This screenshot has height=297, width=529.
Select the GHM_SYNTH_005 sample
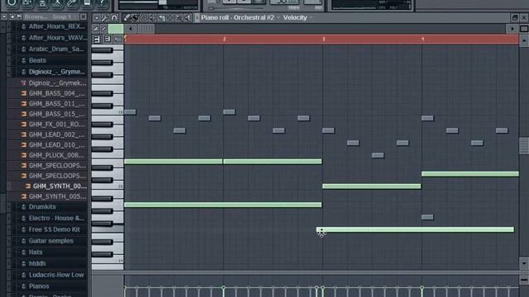coord(54,196)
